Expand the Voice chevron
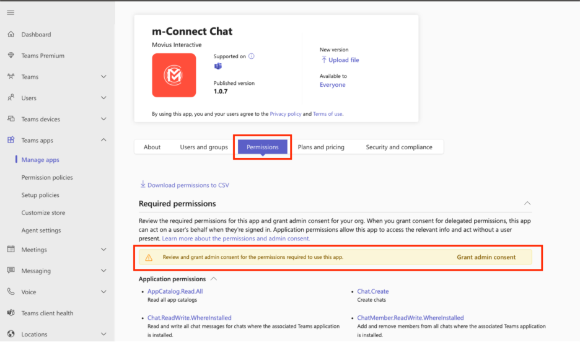Viewport: 580px width, 342px height. click(x=103, y=291)
